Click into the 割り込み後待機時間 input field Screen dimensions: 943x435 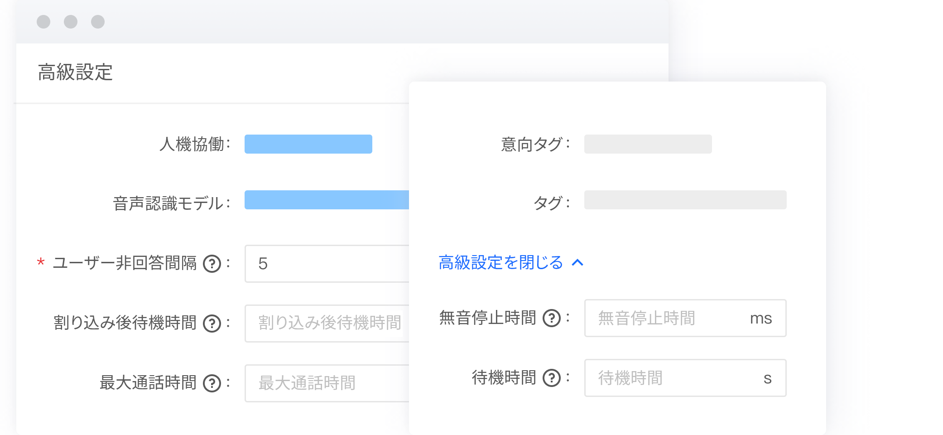point(327,324)
